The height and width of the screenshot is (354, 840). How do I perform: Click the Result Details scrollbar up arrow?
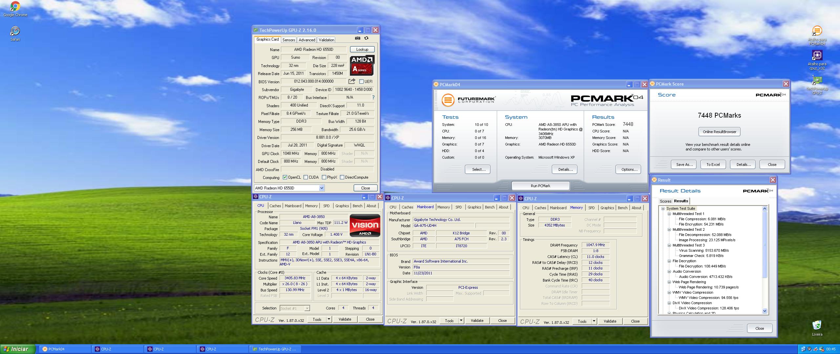765,209
